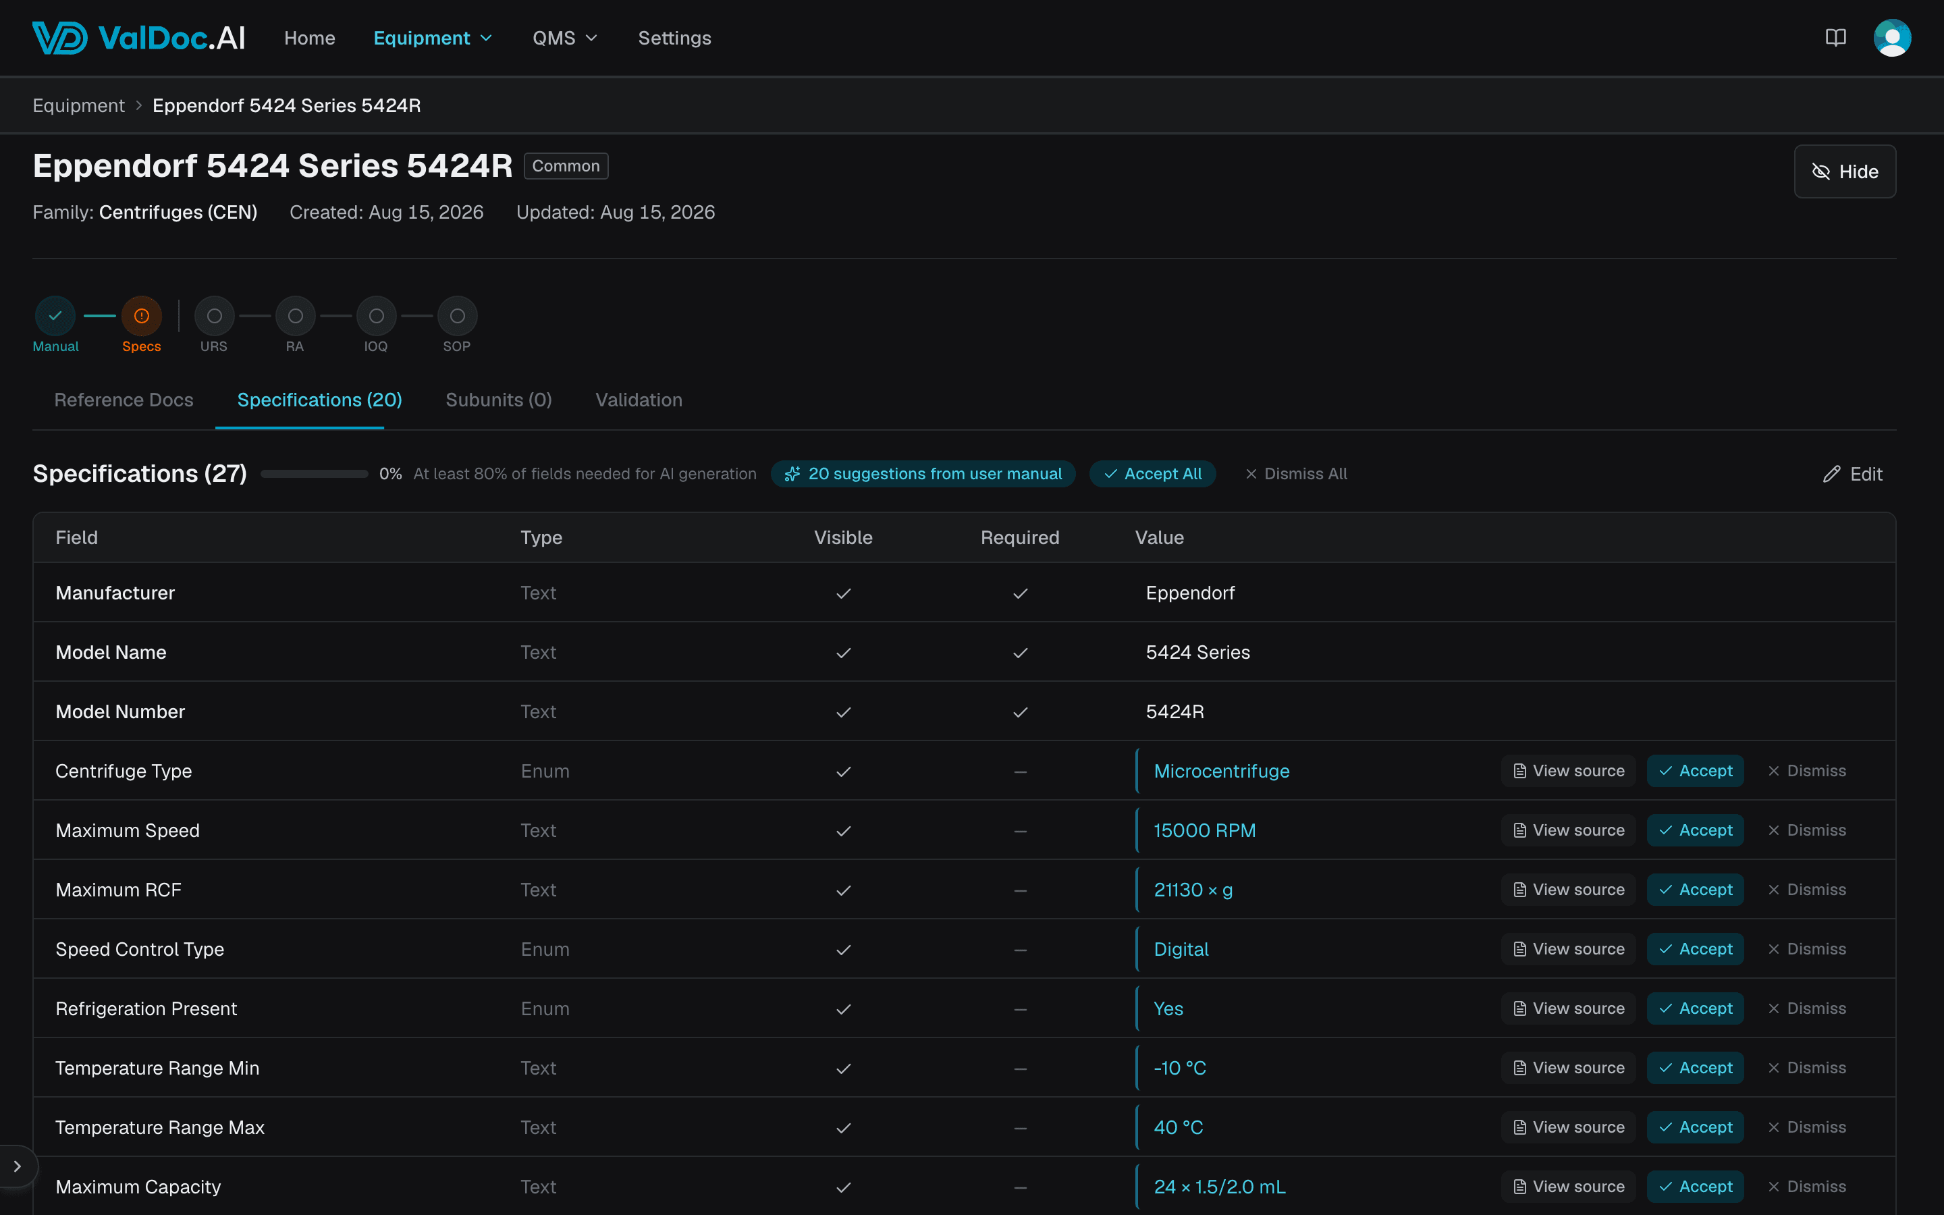
Task: Accept the 15000 RPM suggestion
Action: tap(1695, 830)
